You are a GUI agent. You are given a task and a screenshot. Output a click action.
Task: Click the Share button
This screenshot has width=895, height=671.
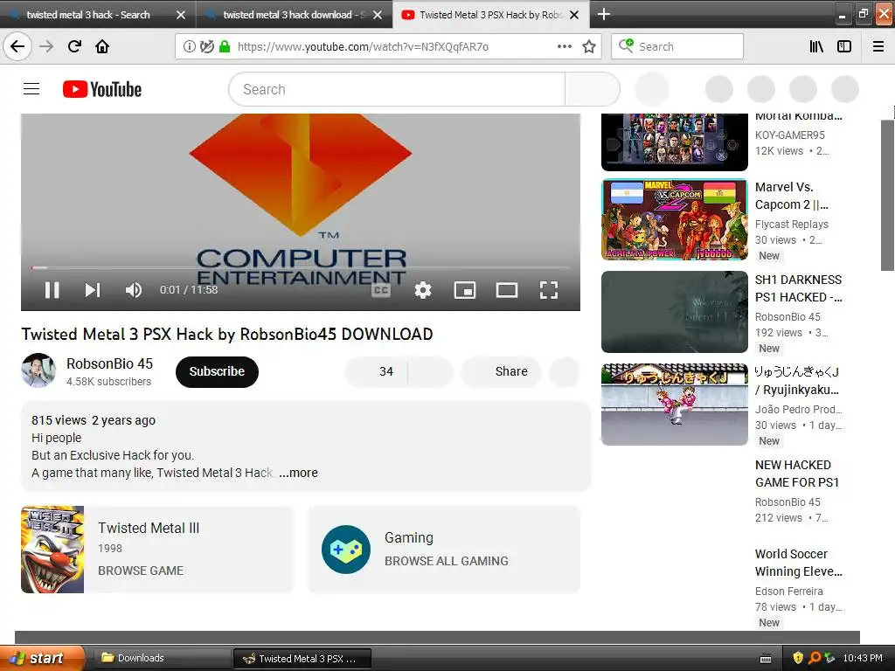pyautogui.click(x=501, y=371)
